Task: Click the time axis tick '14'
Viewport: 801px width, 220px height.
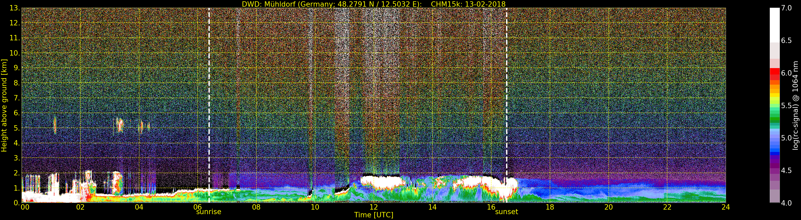Action: [432, 207]
